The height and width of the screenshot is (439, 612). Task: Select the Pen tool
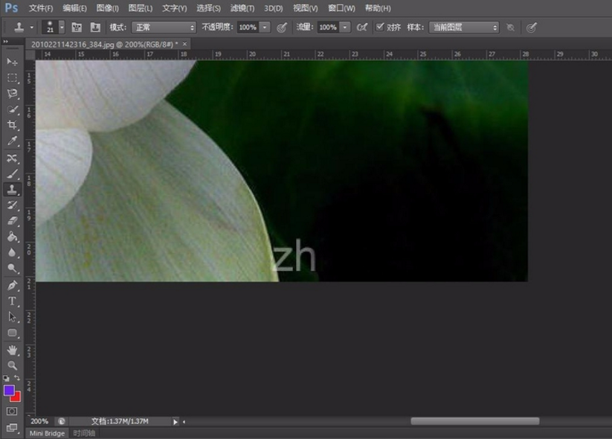point(12,286)
